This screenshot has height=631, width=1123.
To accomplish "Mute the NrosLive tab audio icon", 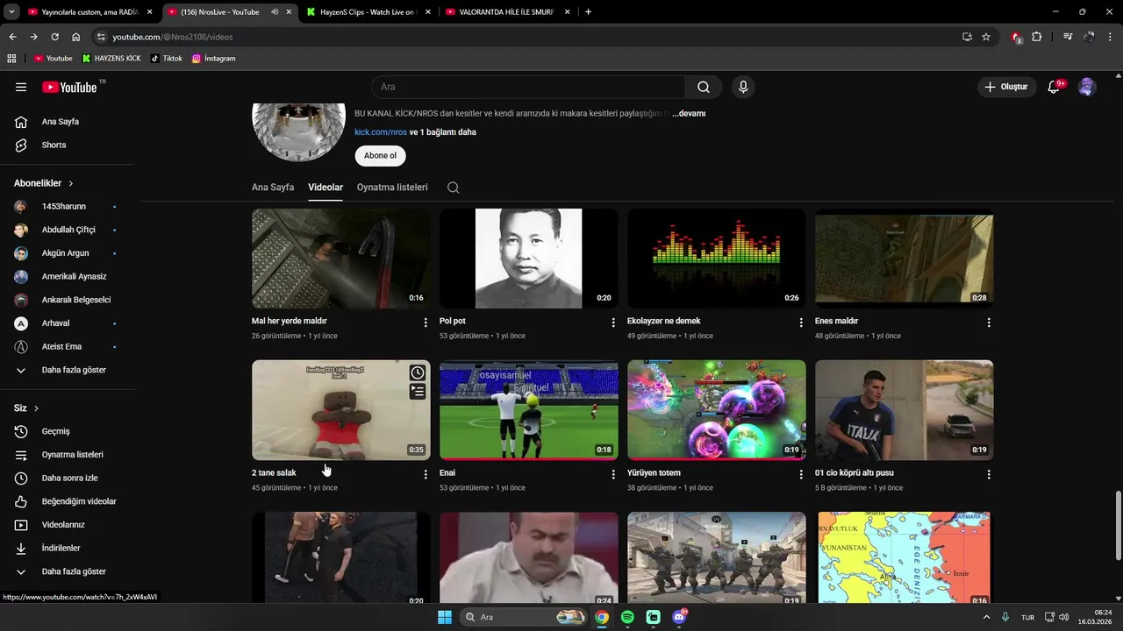I will coord(275,12).
